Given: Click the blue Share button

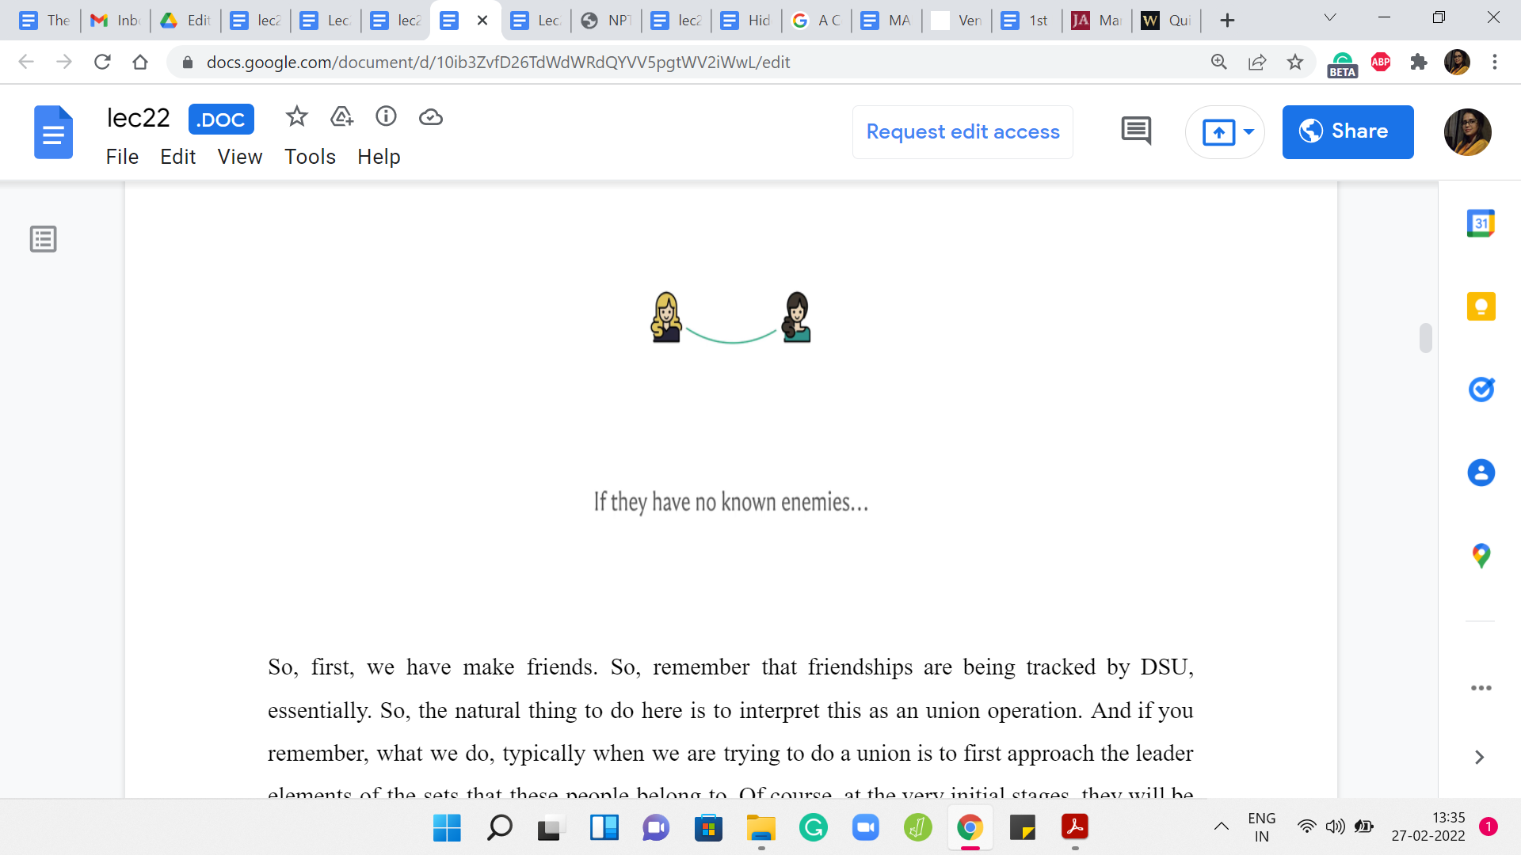Looking at the screenshot, I should point(1348,132).
